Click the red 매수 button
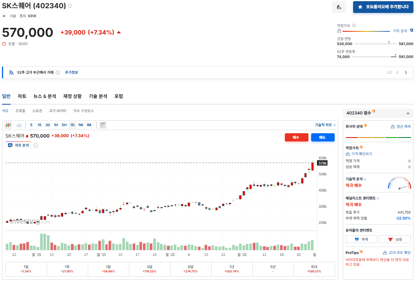415x281 pixels. coord(296,137)
